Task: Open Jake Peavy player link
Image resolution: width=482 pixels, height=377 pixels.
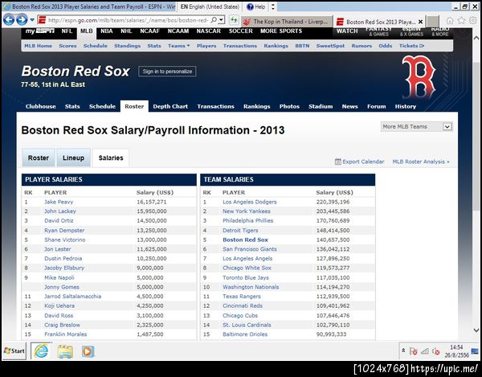Action: click(59, 202)
